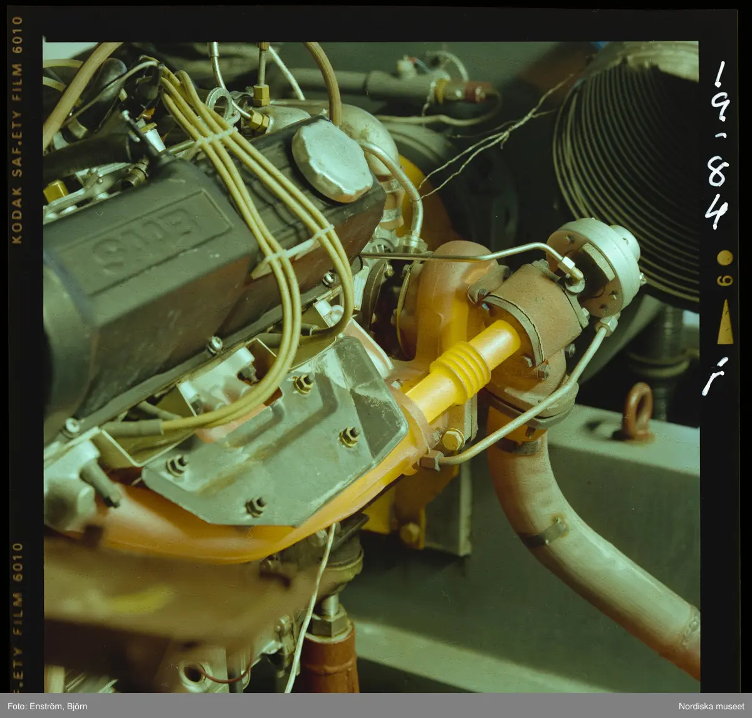Click the top Kodak Safety Film 6010 edge text
The image size is (752, 718).
pos(18,130)
